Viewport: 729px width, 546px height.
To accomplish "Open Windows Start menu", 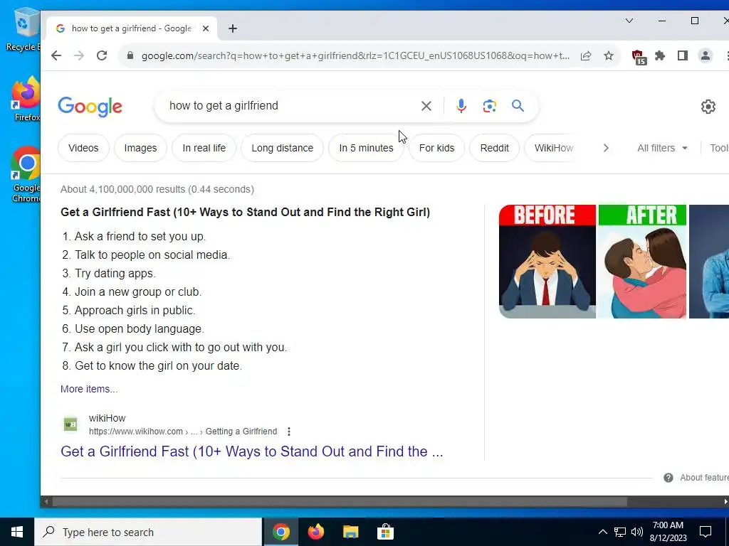I will click(17, 532).
